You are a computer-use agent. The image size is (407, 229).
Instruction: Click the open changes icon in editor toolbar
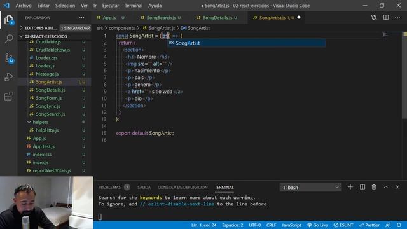374,17
